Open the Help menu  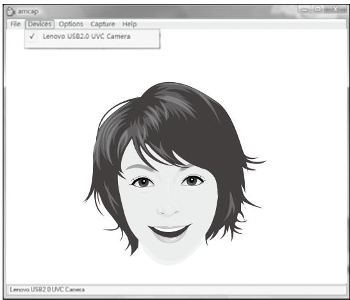[x=129, y=24]
